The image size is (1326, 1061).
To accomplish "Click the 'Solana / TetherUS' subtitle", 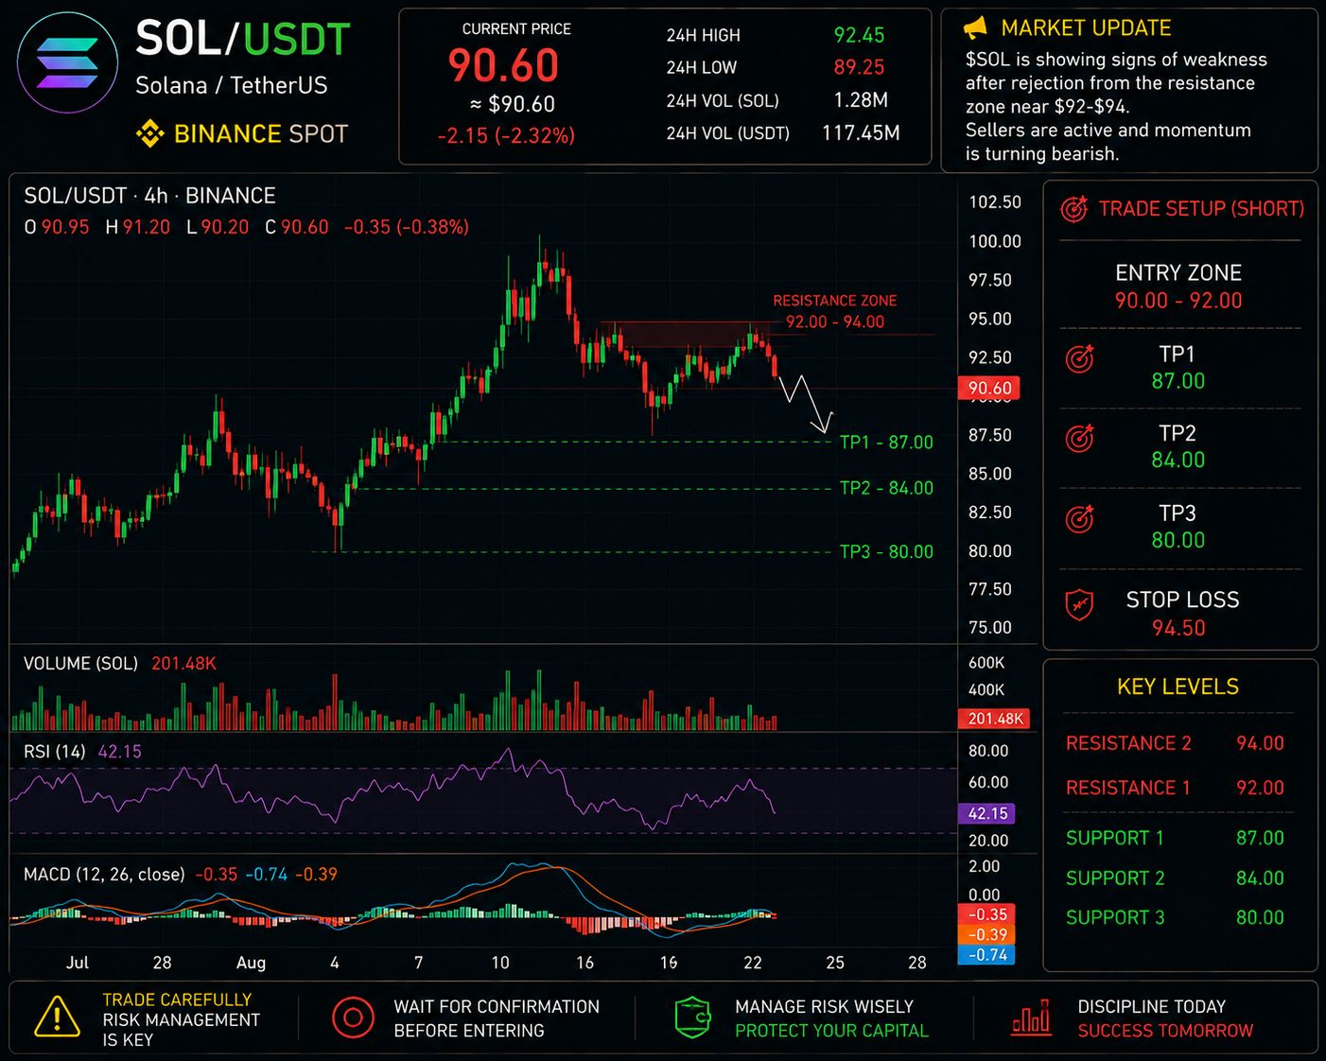I will (232, 86).
